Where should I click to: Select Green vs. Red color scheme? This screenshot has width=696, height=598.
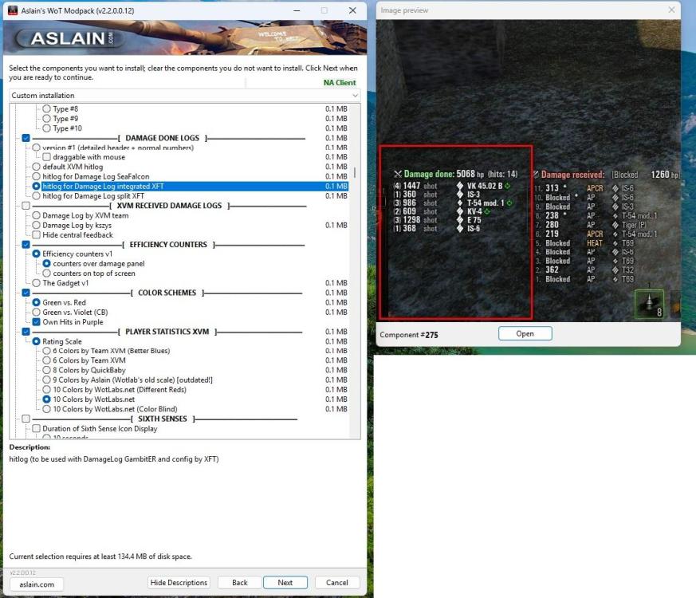(37, 302)
